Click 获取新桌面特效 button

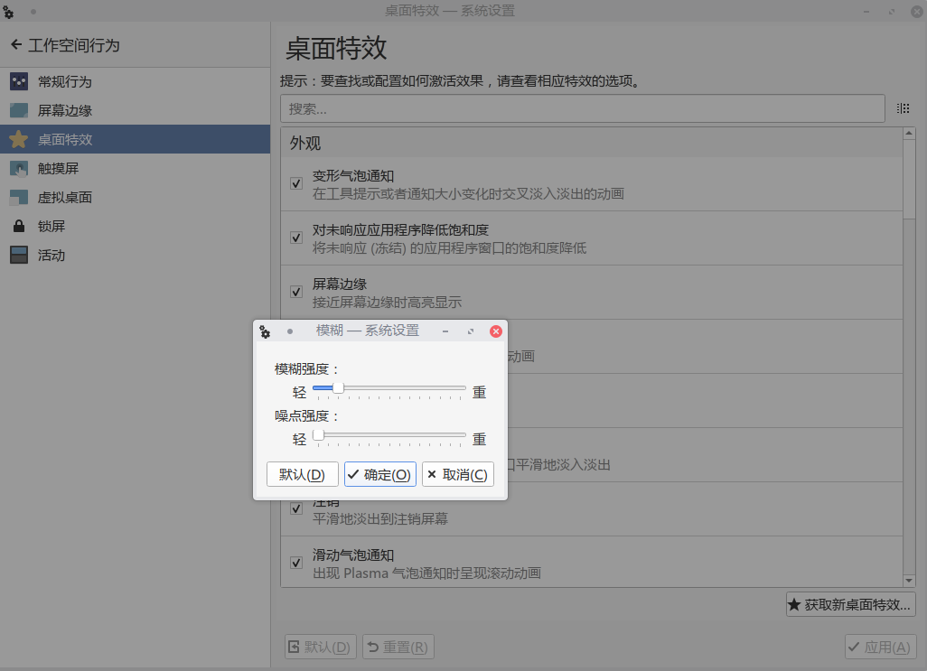point(851,604)
